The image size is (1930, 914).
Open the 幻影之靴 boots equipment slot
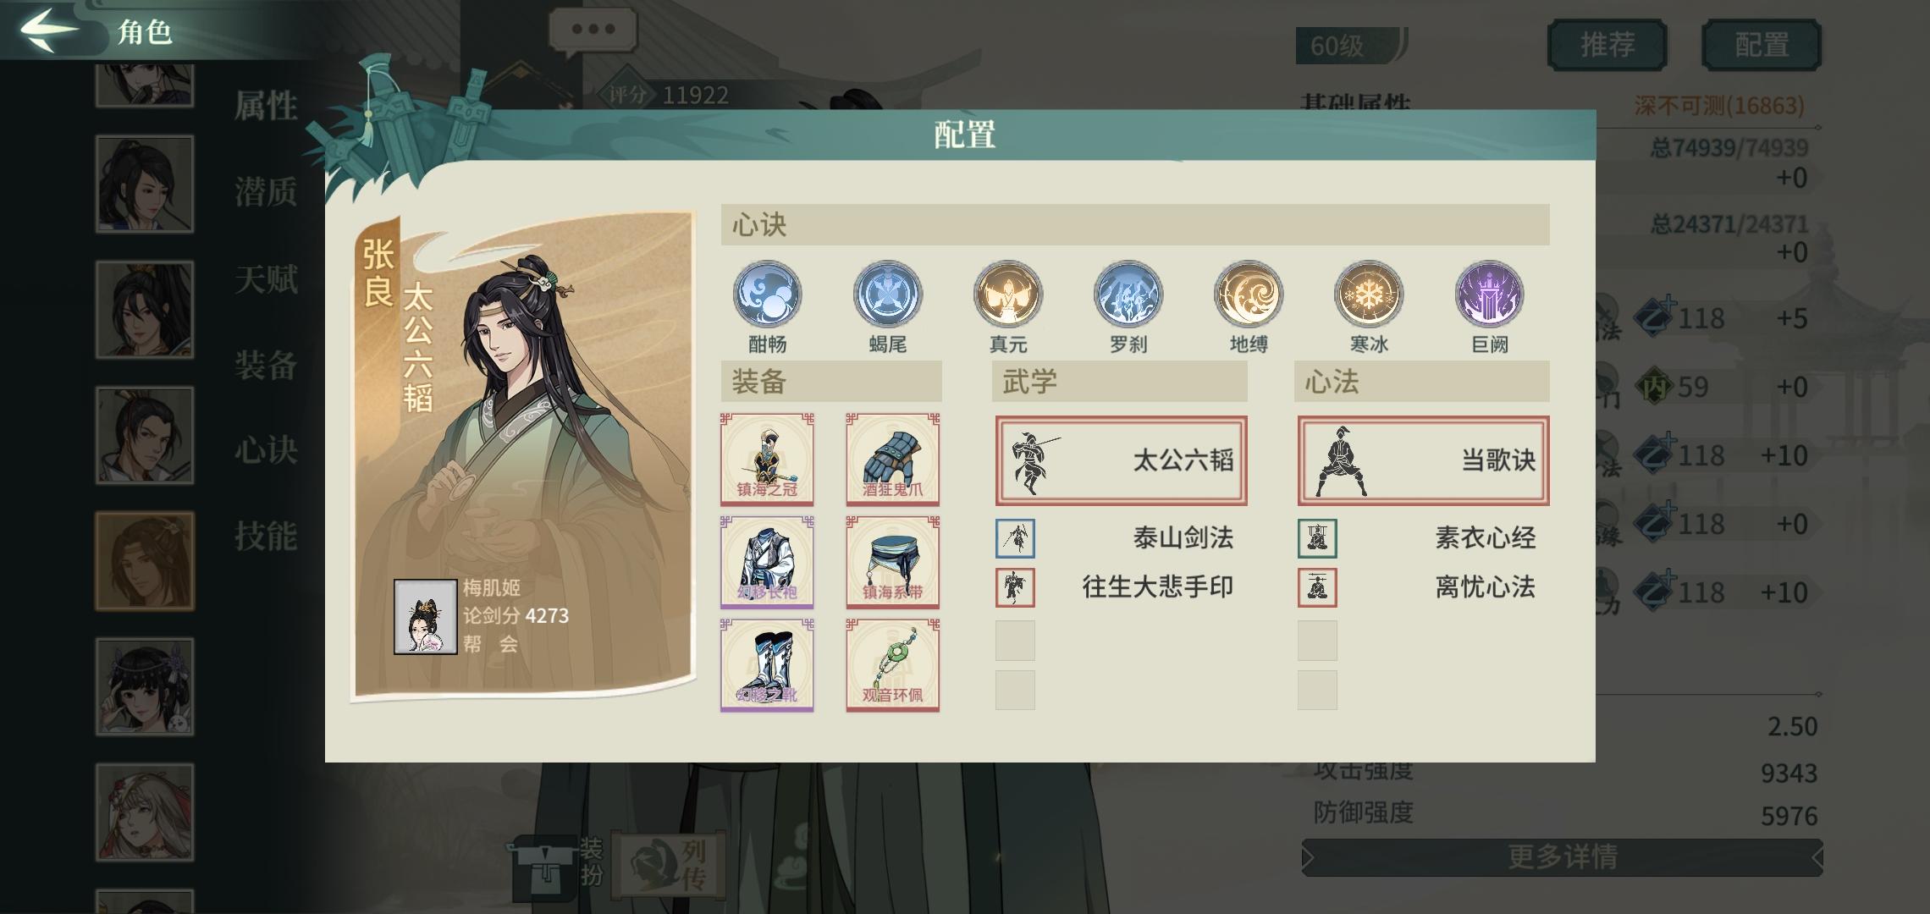point(767,665)
